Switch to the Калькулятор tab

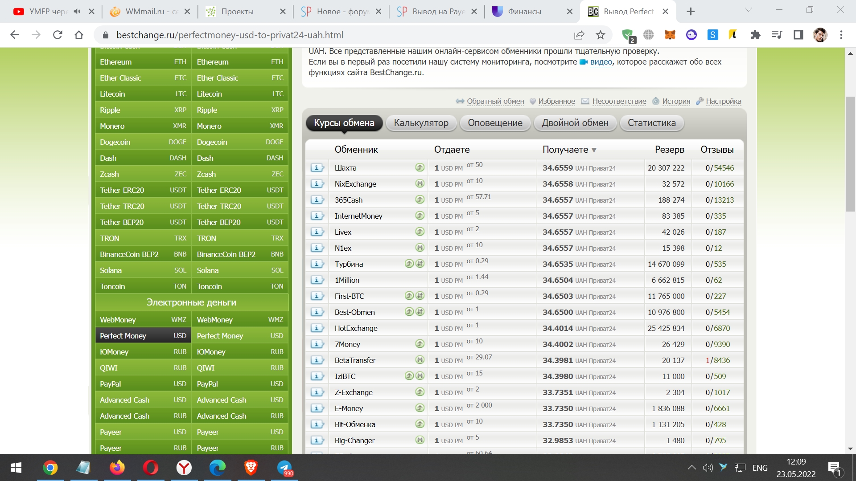(x=421, y=123)
